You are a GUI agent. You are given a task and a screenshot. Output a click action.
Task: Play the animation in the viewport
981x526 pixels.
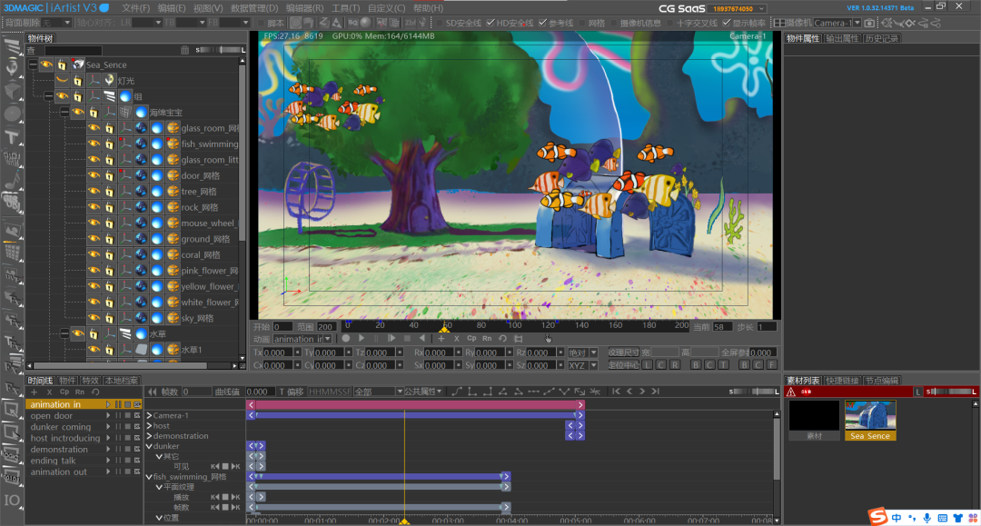(x=362, y=338)
